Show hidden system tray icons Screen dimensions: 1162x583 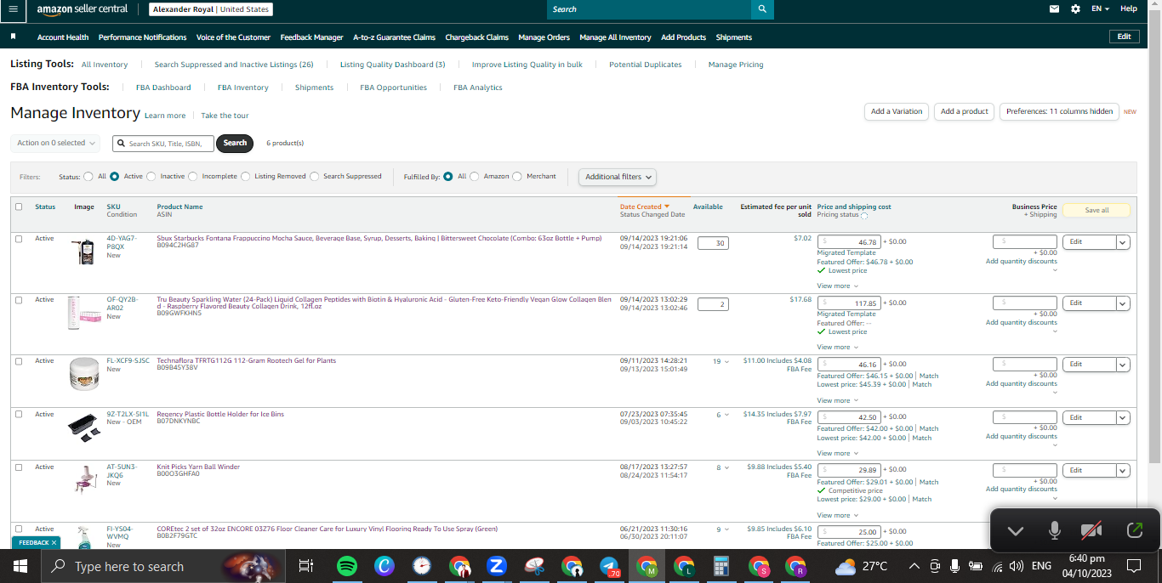pos(914,566)
